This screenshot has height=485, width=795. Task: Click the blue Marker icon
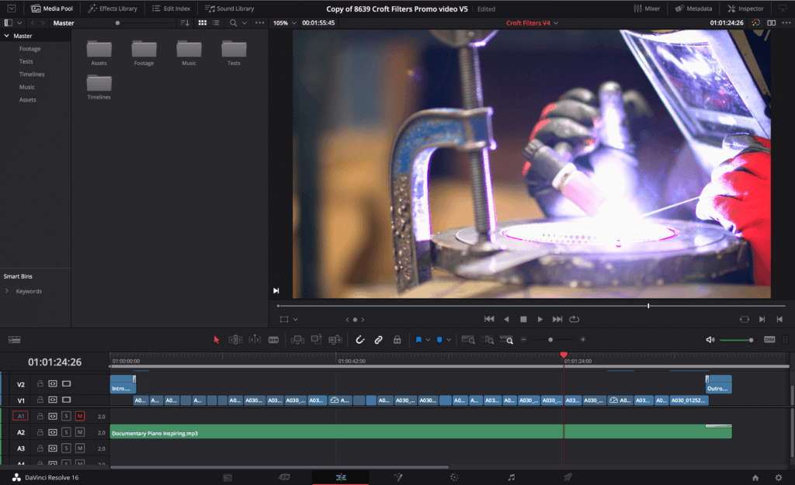pos(439,340)
